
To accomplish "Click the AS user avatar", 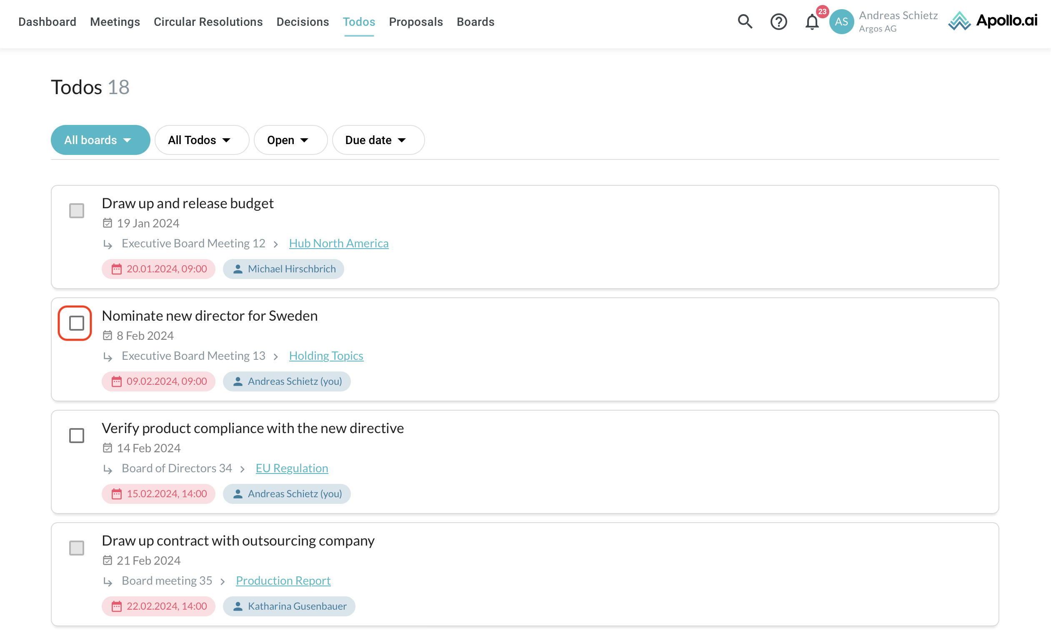I will point(841,22).
